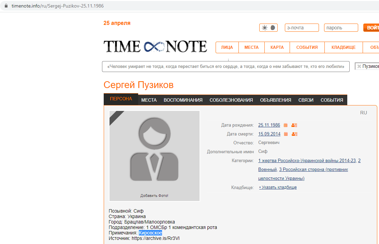Click the birth date link 25.11.1986
Image resolution: width=379 pixels, height=244 pixels.
tap(269, 125)
